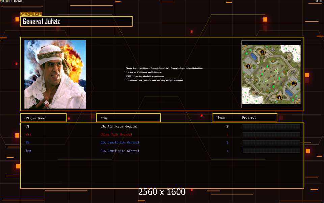Click China Tank General army entry

click(116, 134)
